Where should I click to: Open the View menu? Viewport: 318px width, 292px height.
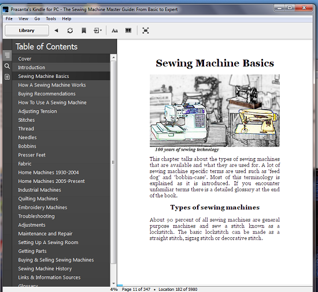(x=23, y=19)
